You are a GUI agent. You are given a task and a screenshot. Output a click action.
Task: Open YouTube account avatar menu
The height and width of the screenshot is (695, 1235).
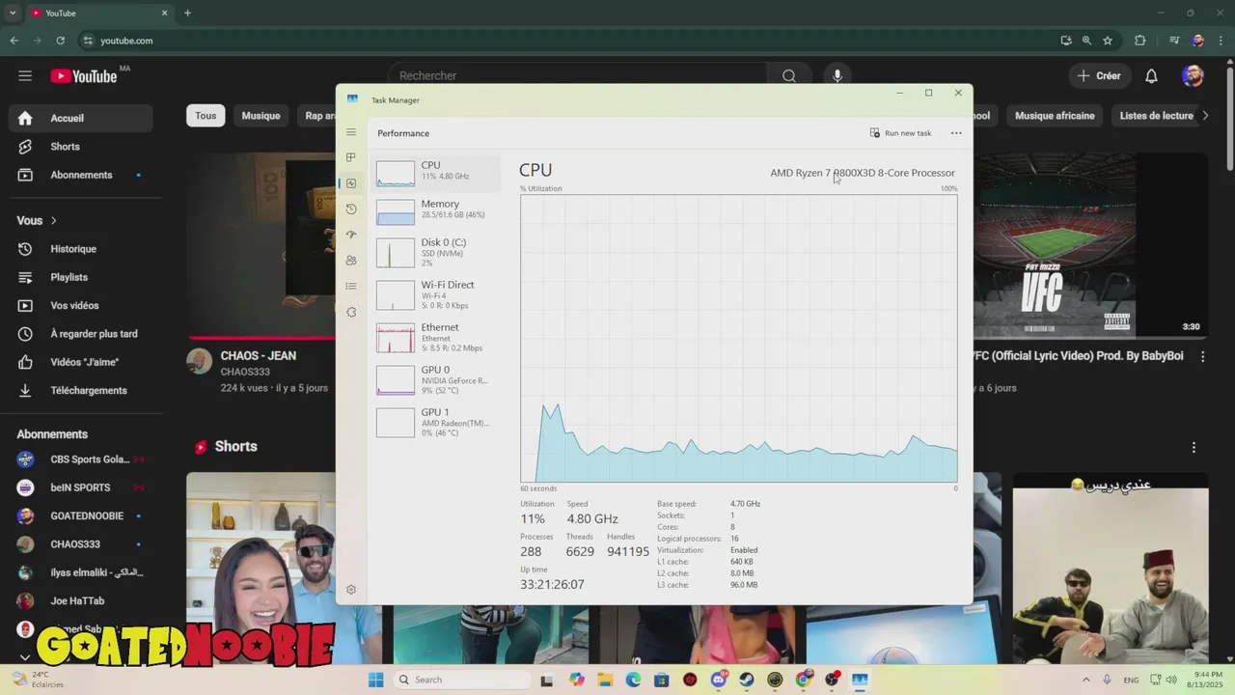(x=1193, y=75)
